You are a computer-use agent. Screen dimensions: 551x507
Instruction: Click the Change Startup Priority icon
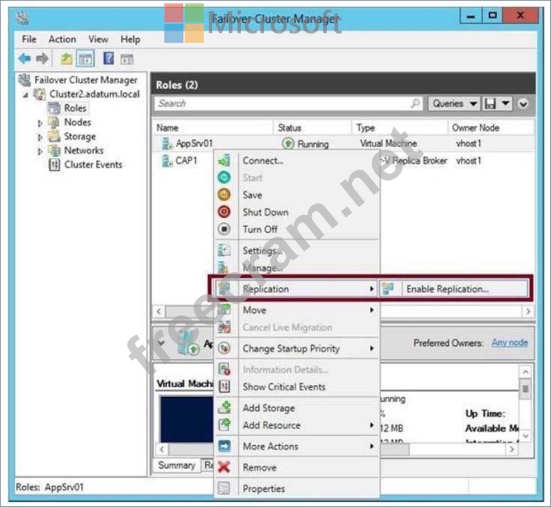224,348
